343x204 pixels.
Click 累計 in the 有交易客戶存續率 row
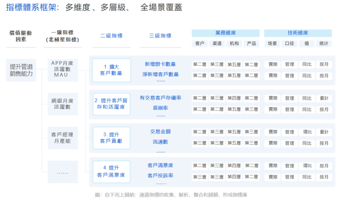click(324, 98)
